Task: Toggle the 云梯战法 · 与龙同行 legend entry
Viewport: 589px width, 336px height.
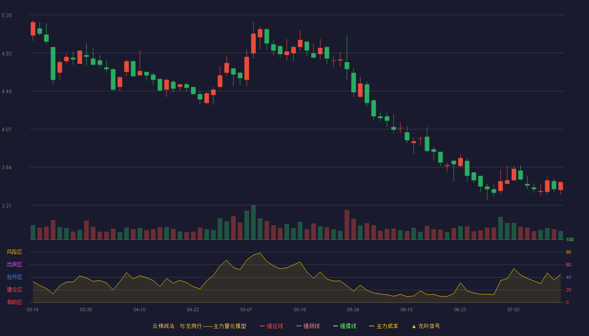Action: tap(199, 326)
